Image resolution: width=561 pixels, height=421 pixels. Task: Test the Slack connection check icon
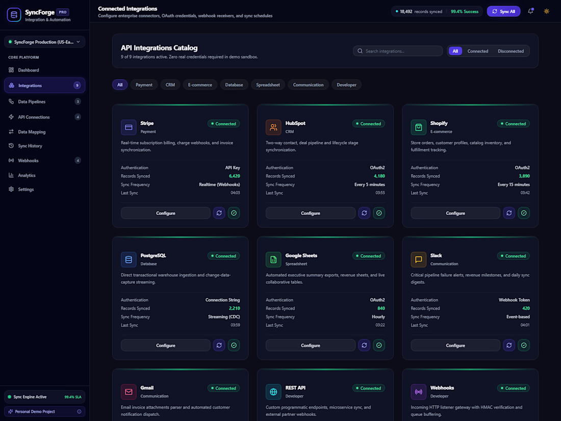point(524,345)
